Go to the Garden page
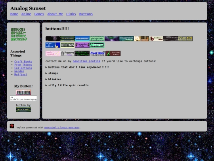This screenshot has width=214, height=161. [x=19, y=71]
